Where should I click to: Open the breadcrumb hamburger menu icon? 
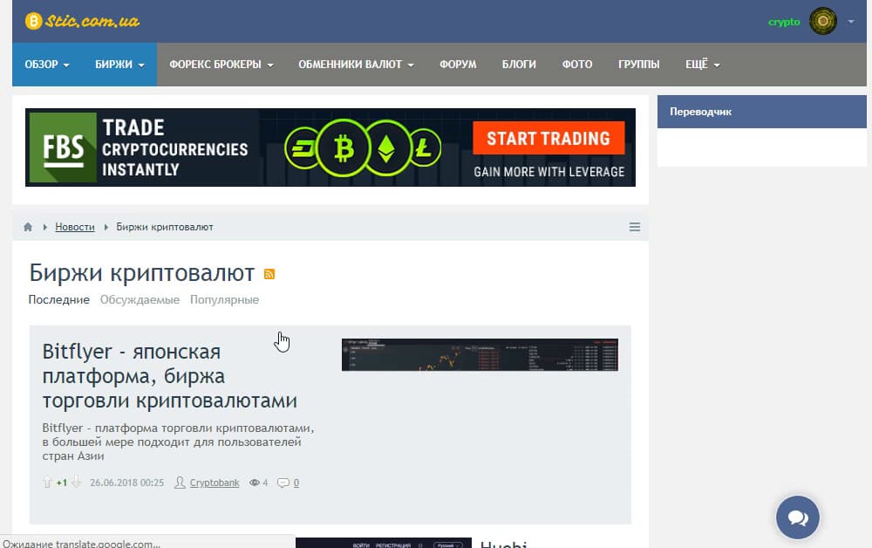pos(635,227)
